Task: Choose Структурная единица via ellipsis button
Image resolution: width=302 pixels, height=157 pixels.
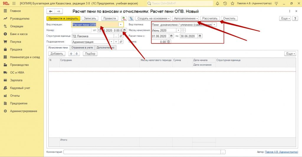Action: point(116,36)
